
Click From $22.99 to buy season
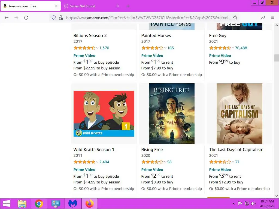97,68
